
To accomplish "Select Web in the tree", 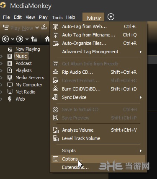I will (20, 99).
